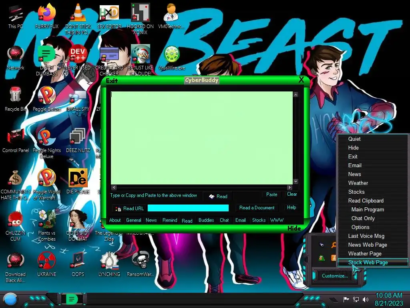Click the Read button with book icon
The width and height of the screenshot is (410, 308).
point(218,197)
